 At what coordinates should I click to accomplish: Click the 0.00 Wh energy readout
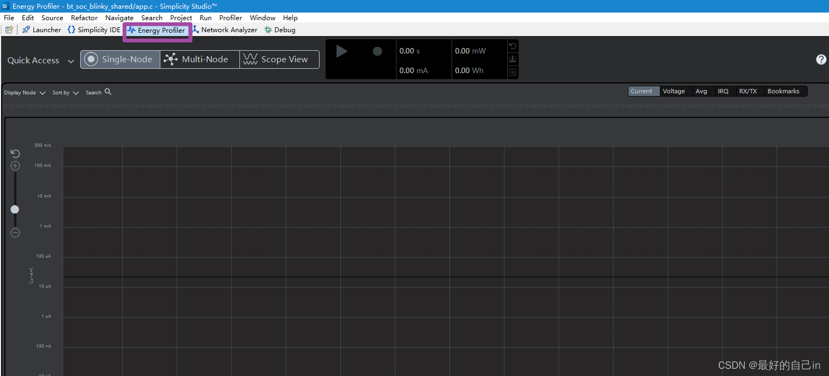(469, 70)
